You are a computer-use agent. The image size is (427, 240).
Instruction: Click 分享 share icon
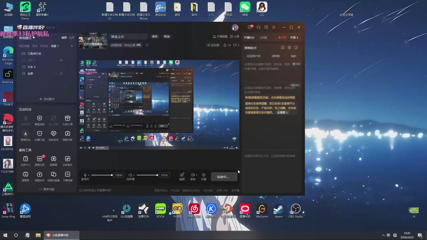[234, 36]
